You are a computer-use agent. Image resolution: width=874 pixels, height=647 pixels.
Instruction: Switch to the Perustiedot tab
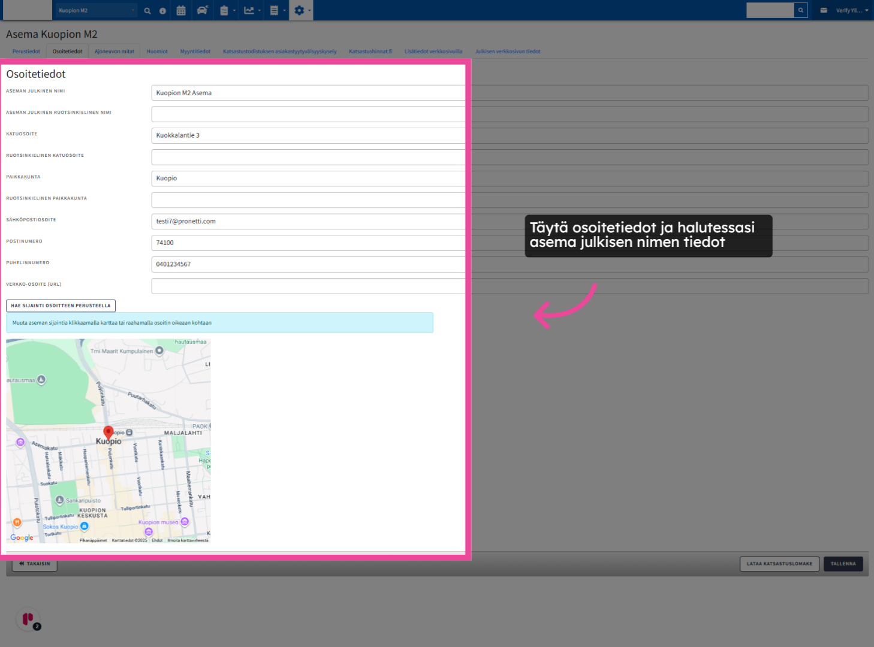point(26,52)
